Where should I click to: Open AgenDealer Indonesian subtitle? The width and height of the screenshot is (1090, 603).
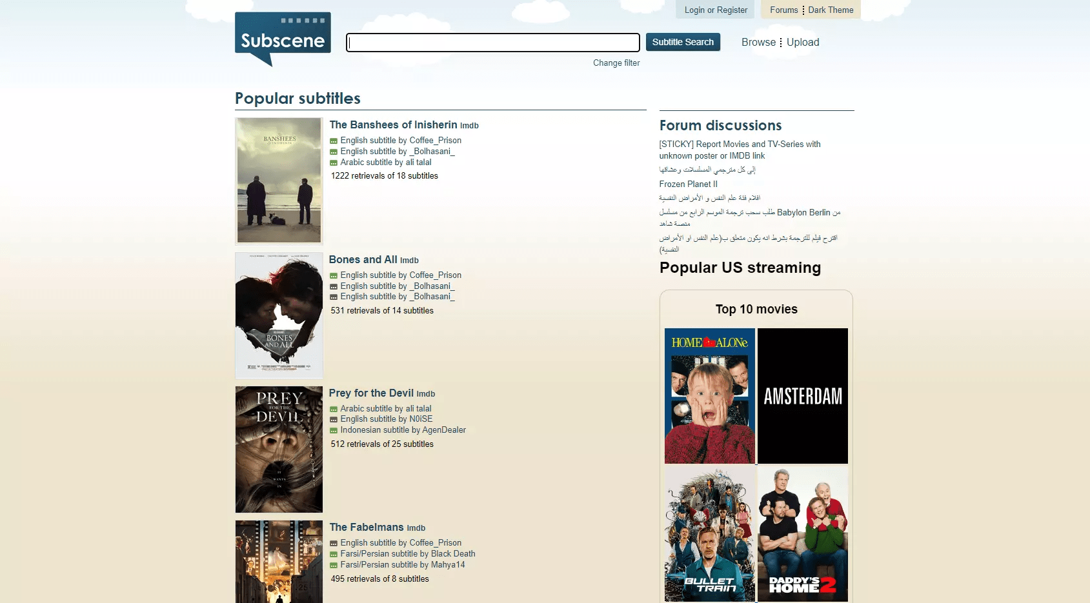(403, 430)
